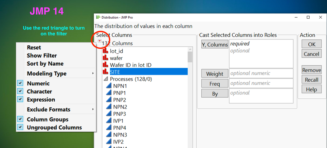This screenshot has height=148, width=327.
Task: Click the continuous icon beside NPN1
Action: [109, 86]
